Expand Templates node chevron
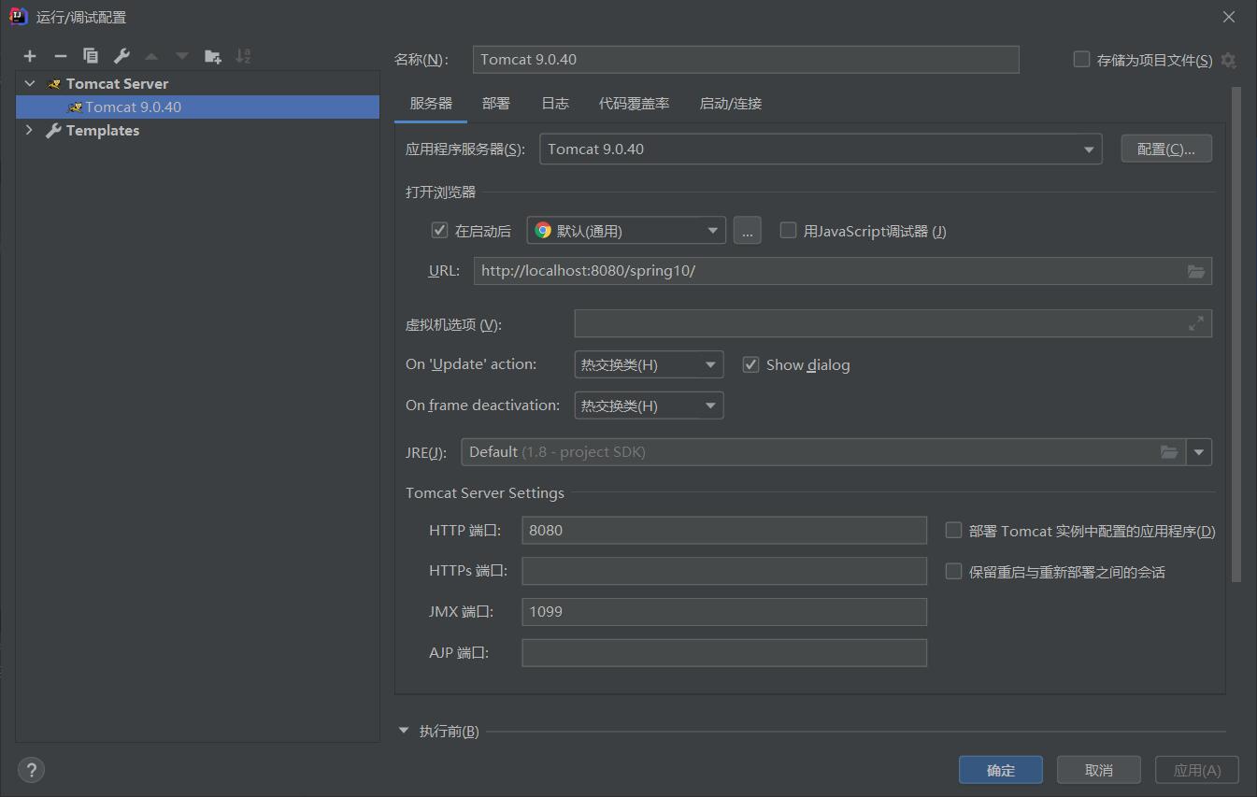This screenshot has width=1257, height=797. [30, 131]
